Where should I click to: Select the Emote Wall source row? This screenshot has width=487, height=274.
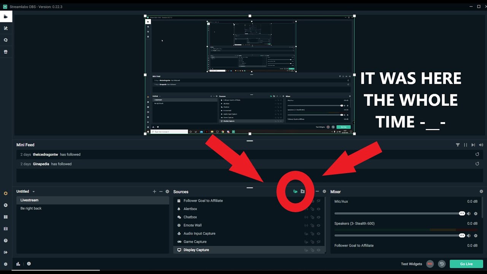249,225
